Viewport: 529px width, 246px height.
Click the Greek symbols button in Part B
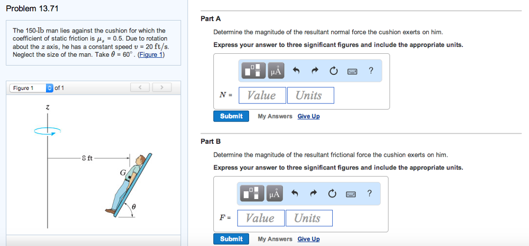(x=274, y=194)
